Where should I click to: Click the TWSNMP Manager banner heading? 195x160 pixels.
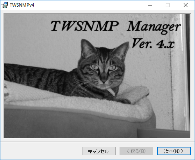(115, 27)
